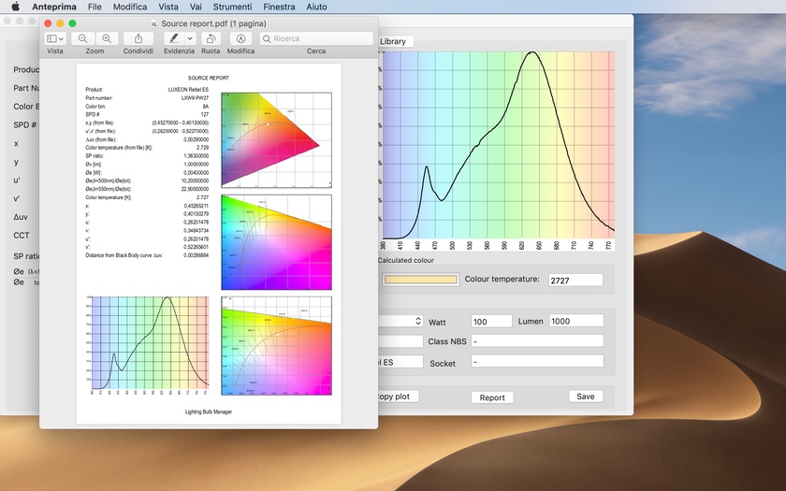
Task: Open the Vista sidebar view dropdown
Action: (55, 38)
